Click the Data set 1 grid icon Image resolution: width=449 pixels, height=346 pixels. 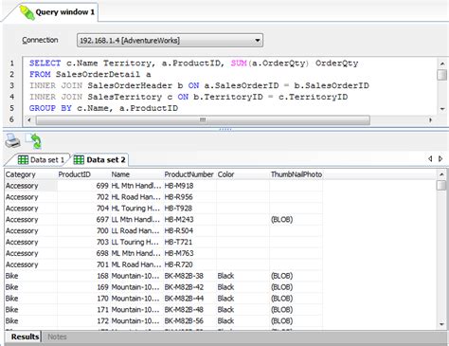[23, 160]
